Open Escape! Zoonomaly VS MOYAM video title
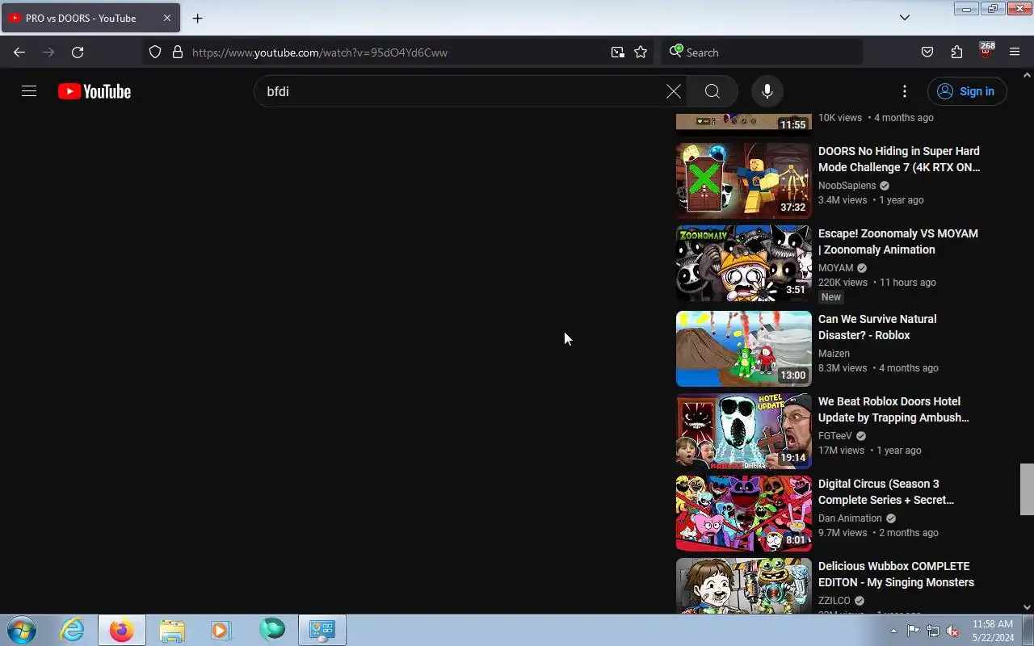Screen dimensions: 1034x646 click(x=898, y=241)
